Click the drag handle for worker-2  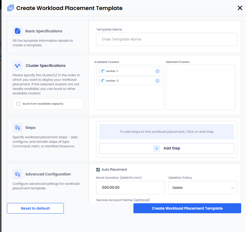pos(100,81)
